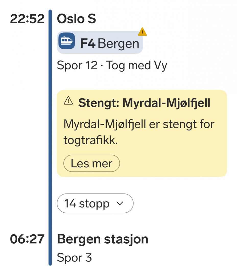237x275 pixels.
Task: Expand the 14 stopp list
Action: pos(95,203)
